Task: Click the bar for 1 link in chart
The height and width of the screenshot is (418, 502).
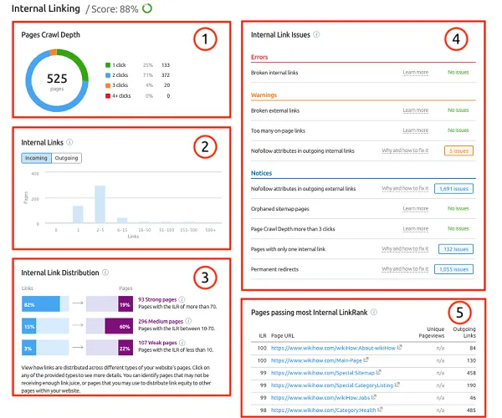Action: pyautogui.click(x=78, y=214)
